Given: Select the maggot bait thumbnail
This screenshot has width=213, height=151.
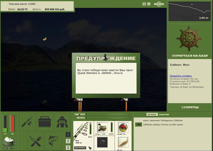Looking at the screenshot, I should [x=123, y=142].
